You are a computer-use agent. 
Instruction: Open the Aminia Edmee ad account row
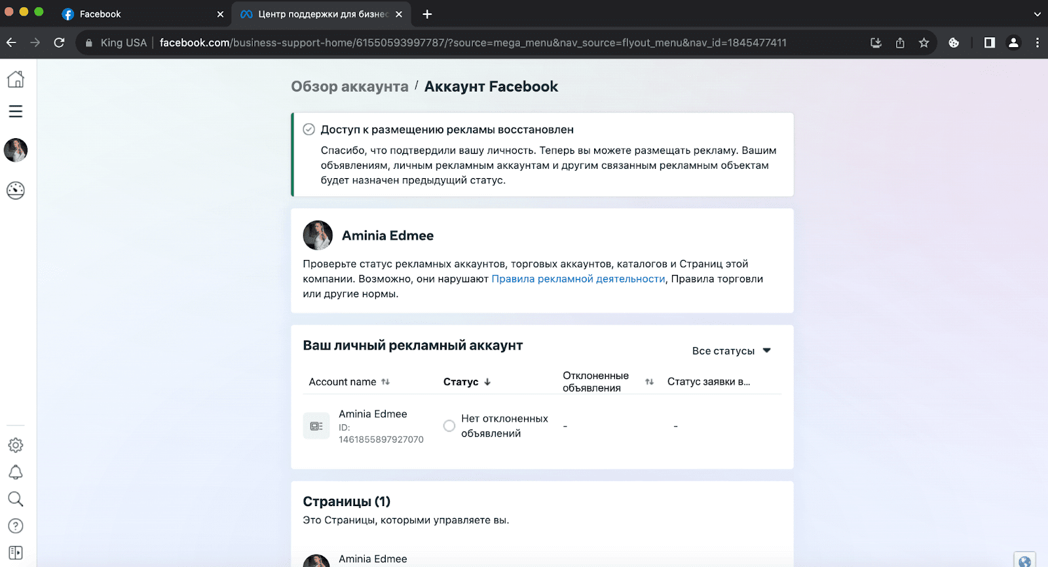click(542, 426)
